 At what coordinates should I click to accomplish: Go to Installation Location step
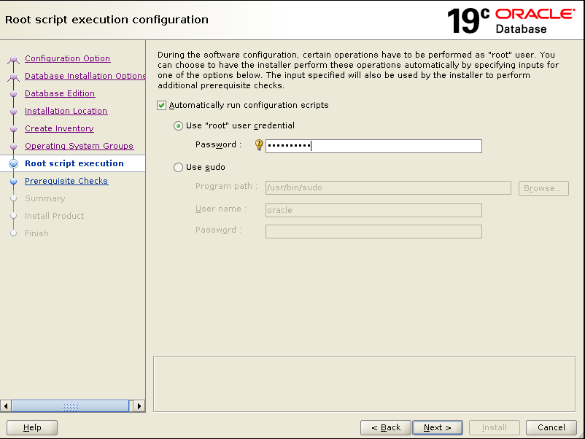tap(66, 111)
